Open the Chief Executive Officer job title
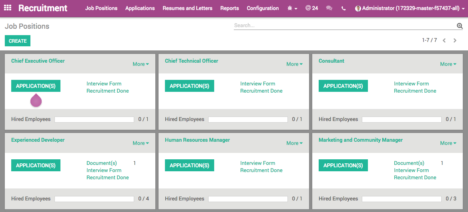This screenshot has height=212, width=468. (x=38, y=61)
